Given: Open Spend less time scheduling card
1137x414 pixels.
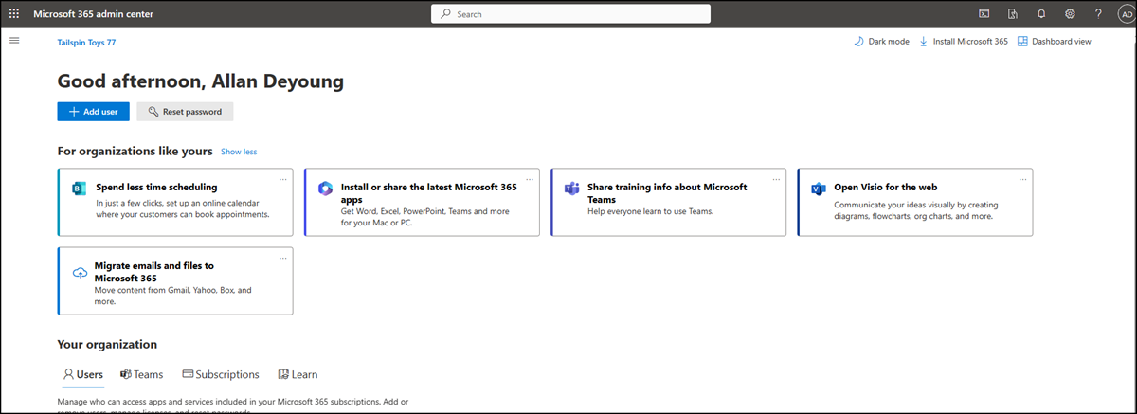Looking at the screenshot, I should tap(175, 202).
